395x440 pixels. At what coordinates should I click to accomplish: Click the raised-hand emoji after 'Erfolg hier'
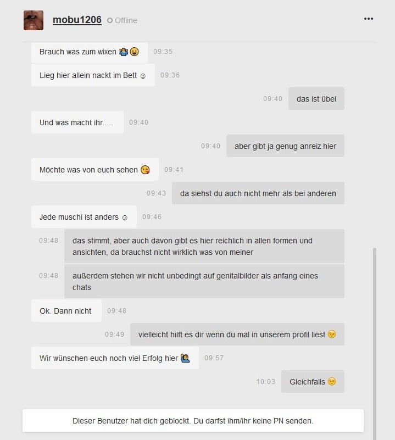(185, 358)
